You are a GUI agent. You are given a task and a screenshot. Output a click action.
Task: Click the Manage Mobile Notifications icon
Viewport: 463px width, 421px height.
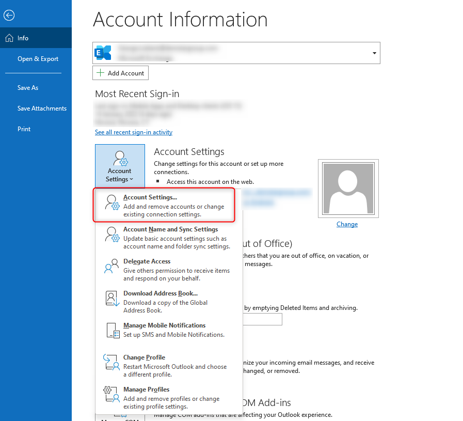pyautogui.click(x=112, y=330)
